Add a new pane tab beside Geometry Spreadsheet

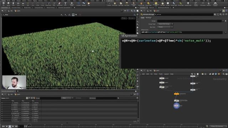click(x=18, y=91)
